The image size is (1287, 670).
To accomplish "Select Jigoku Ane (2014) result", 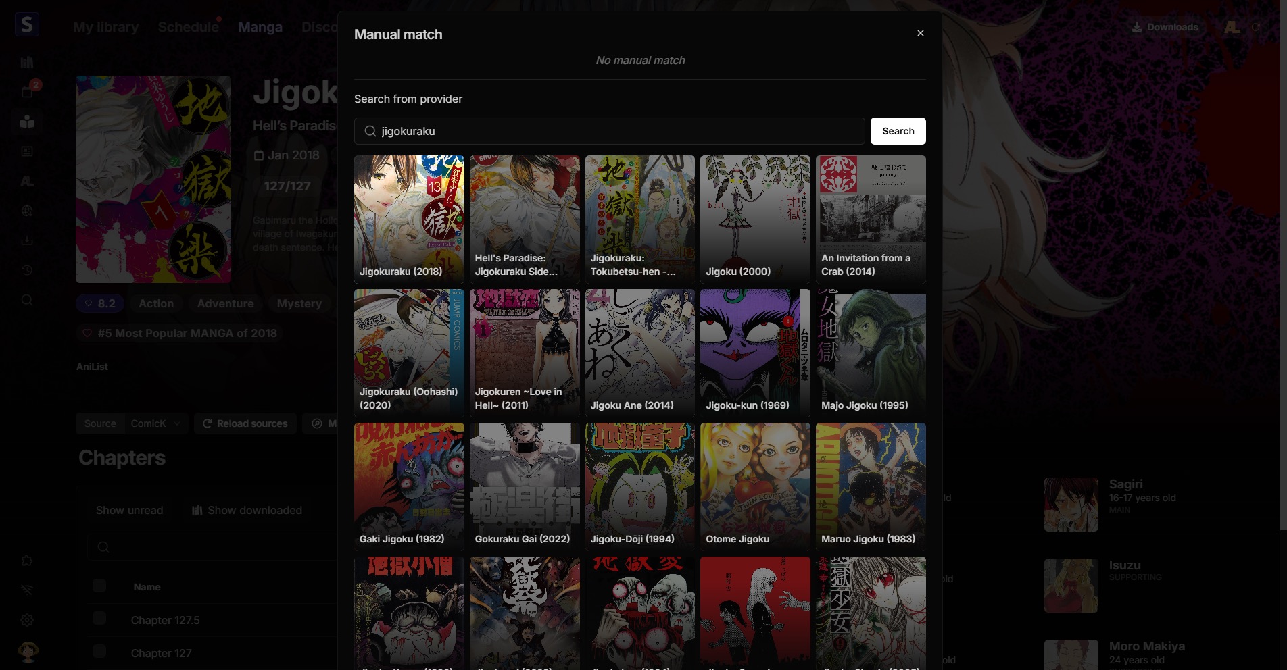I will 640,353.
